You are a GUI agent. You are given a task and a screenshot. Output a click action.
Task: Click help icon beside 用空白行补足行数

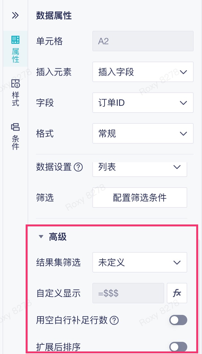click(x=114, y=320)
